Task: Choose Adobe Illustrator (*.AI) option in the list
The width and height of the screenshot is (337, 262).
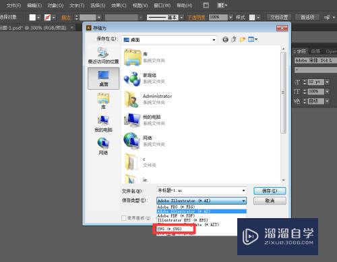Action: [x=202, y=211]
